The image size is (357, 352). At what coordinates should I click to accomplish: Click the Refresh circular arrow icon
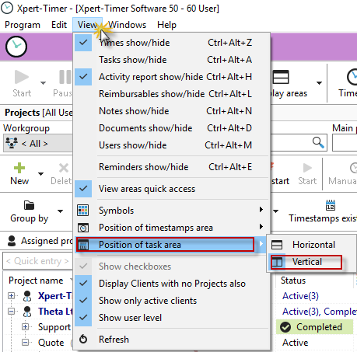(x=83, y=339)
